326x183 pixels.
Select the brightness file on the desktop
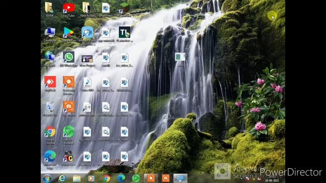pyautogui.click(x=105, y=10)
